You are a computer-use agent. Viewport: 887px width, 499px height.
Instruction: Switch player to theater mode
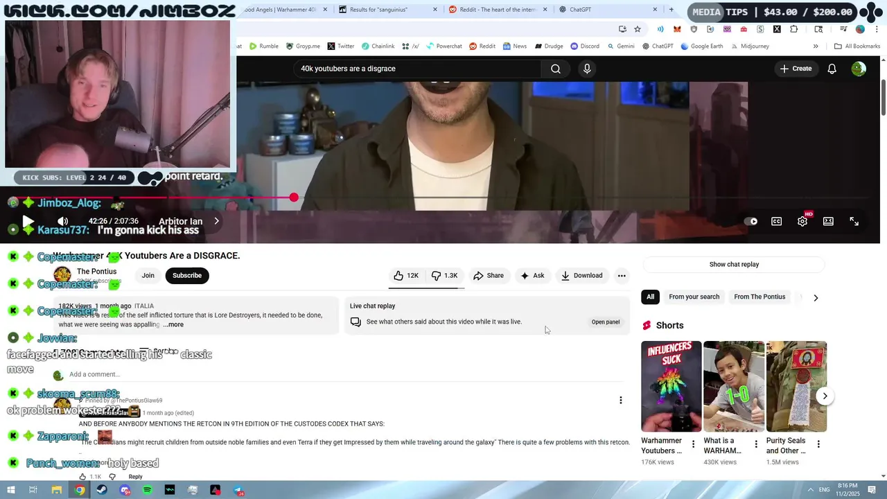[x=828, y=221]
